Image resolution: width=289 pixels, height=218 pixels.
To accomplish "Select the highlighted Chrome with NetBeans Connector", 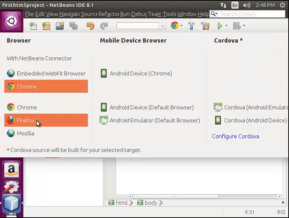I will pos(46,86).
